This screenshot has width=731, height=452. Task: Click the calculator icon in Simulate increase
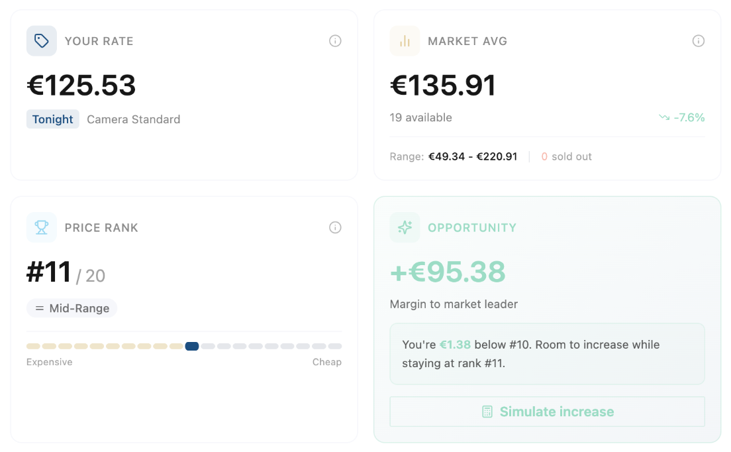tap(487, 412)
